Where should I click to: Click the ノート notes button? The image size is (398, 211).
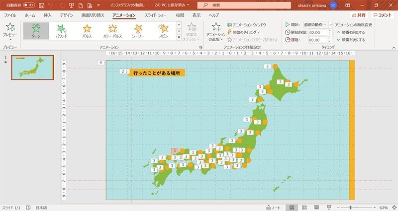tap(273, 208)
